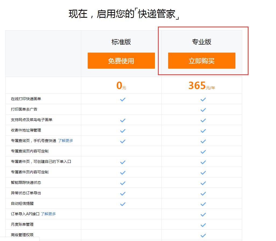Click 标准版 checkmark for 智能跟踪快递状态
This screenshot has width=276, height=241.
pyautogui.click(x=123, y=183)
